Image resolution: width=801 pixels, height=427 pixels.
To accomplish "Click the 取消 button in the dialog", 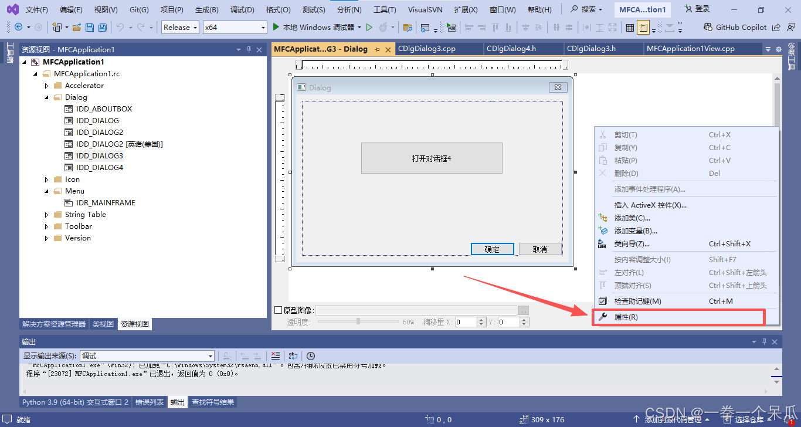I will [540, 249].
